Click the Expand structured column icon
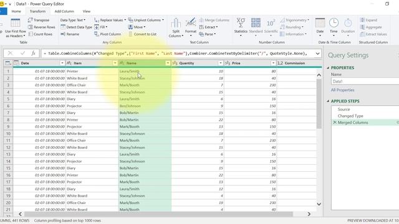The image size is (399, 224). point(362,20)
